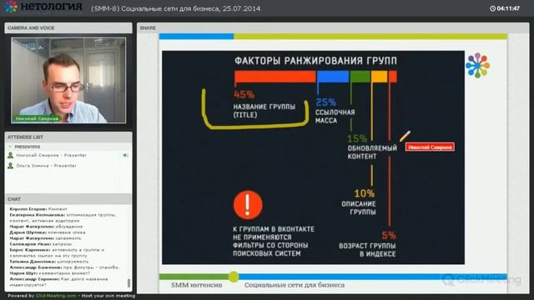Image resolution: width=534 pixels, height=300 pixels.
Task: Click the chat message from Кирилл Егоров
Action: pos(38,209)
